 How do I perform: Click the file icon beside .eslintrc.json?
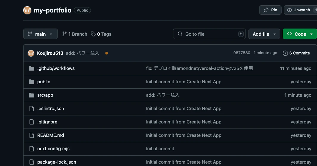pyautogui.click(x=32, y=109)
